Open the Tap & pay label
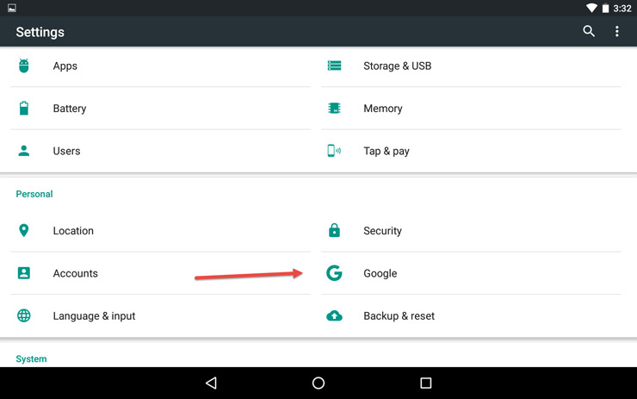 [387, 152]
